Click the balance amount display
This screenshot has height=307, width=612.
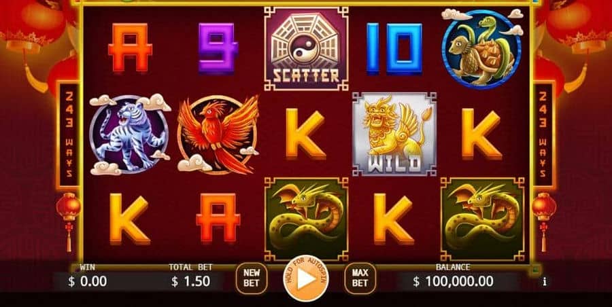coord(453,281)
